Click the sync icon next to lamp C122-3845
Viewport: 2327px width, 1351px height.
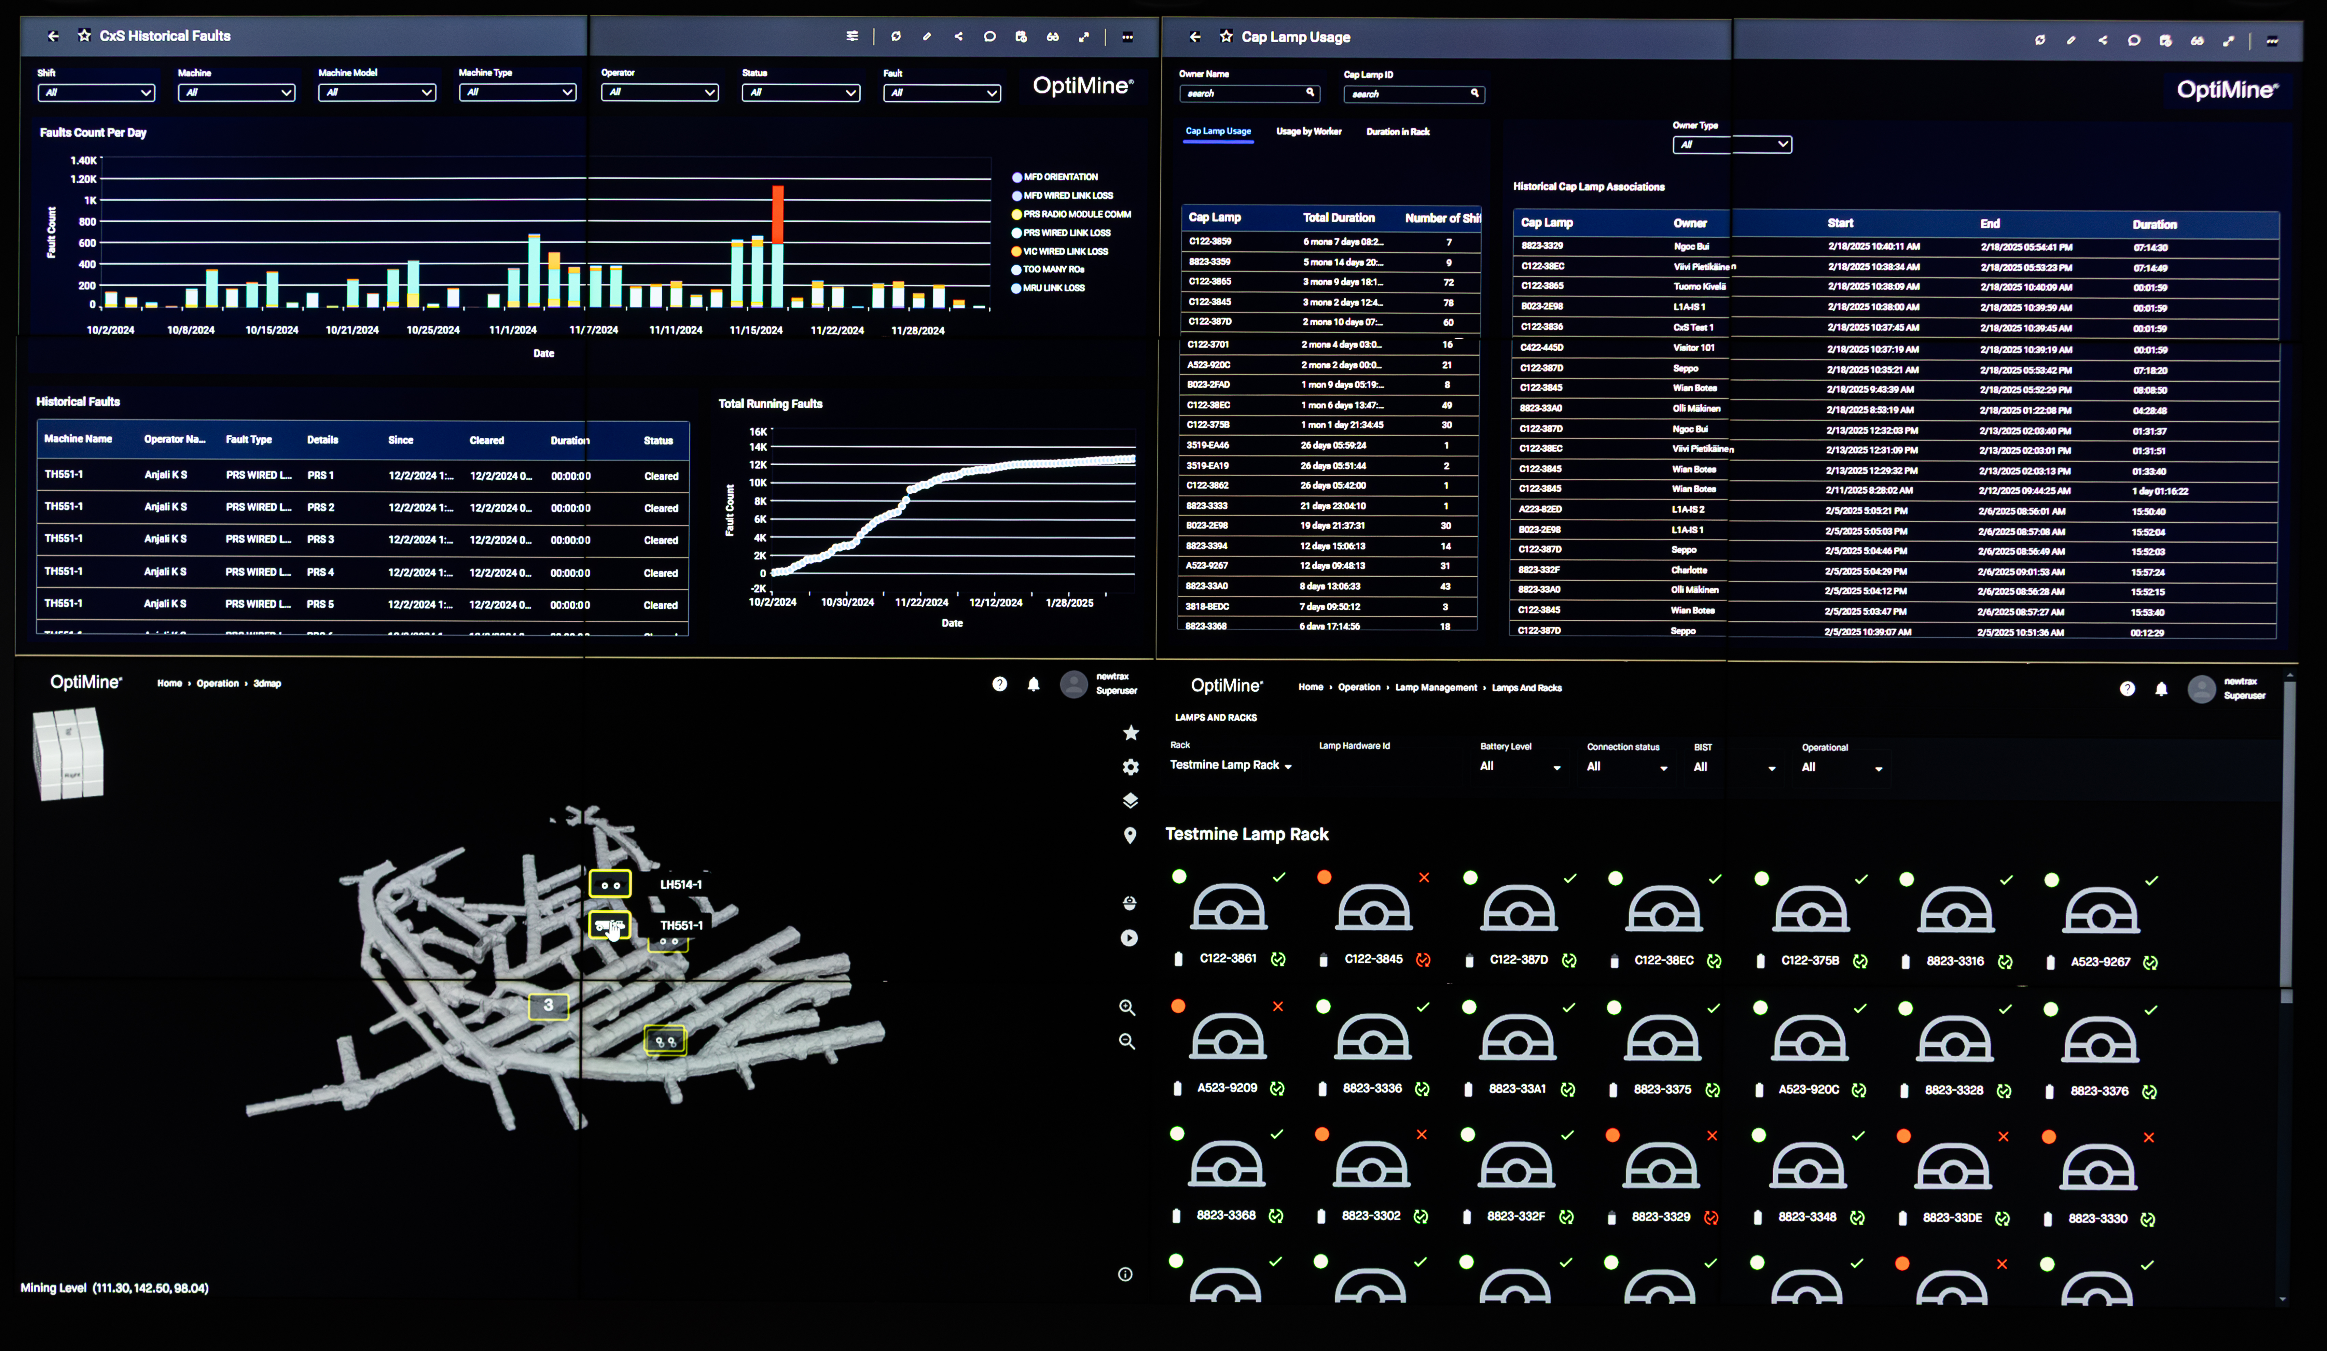[1423, 960]
